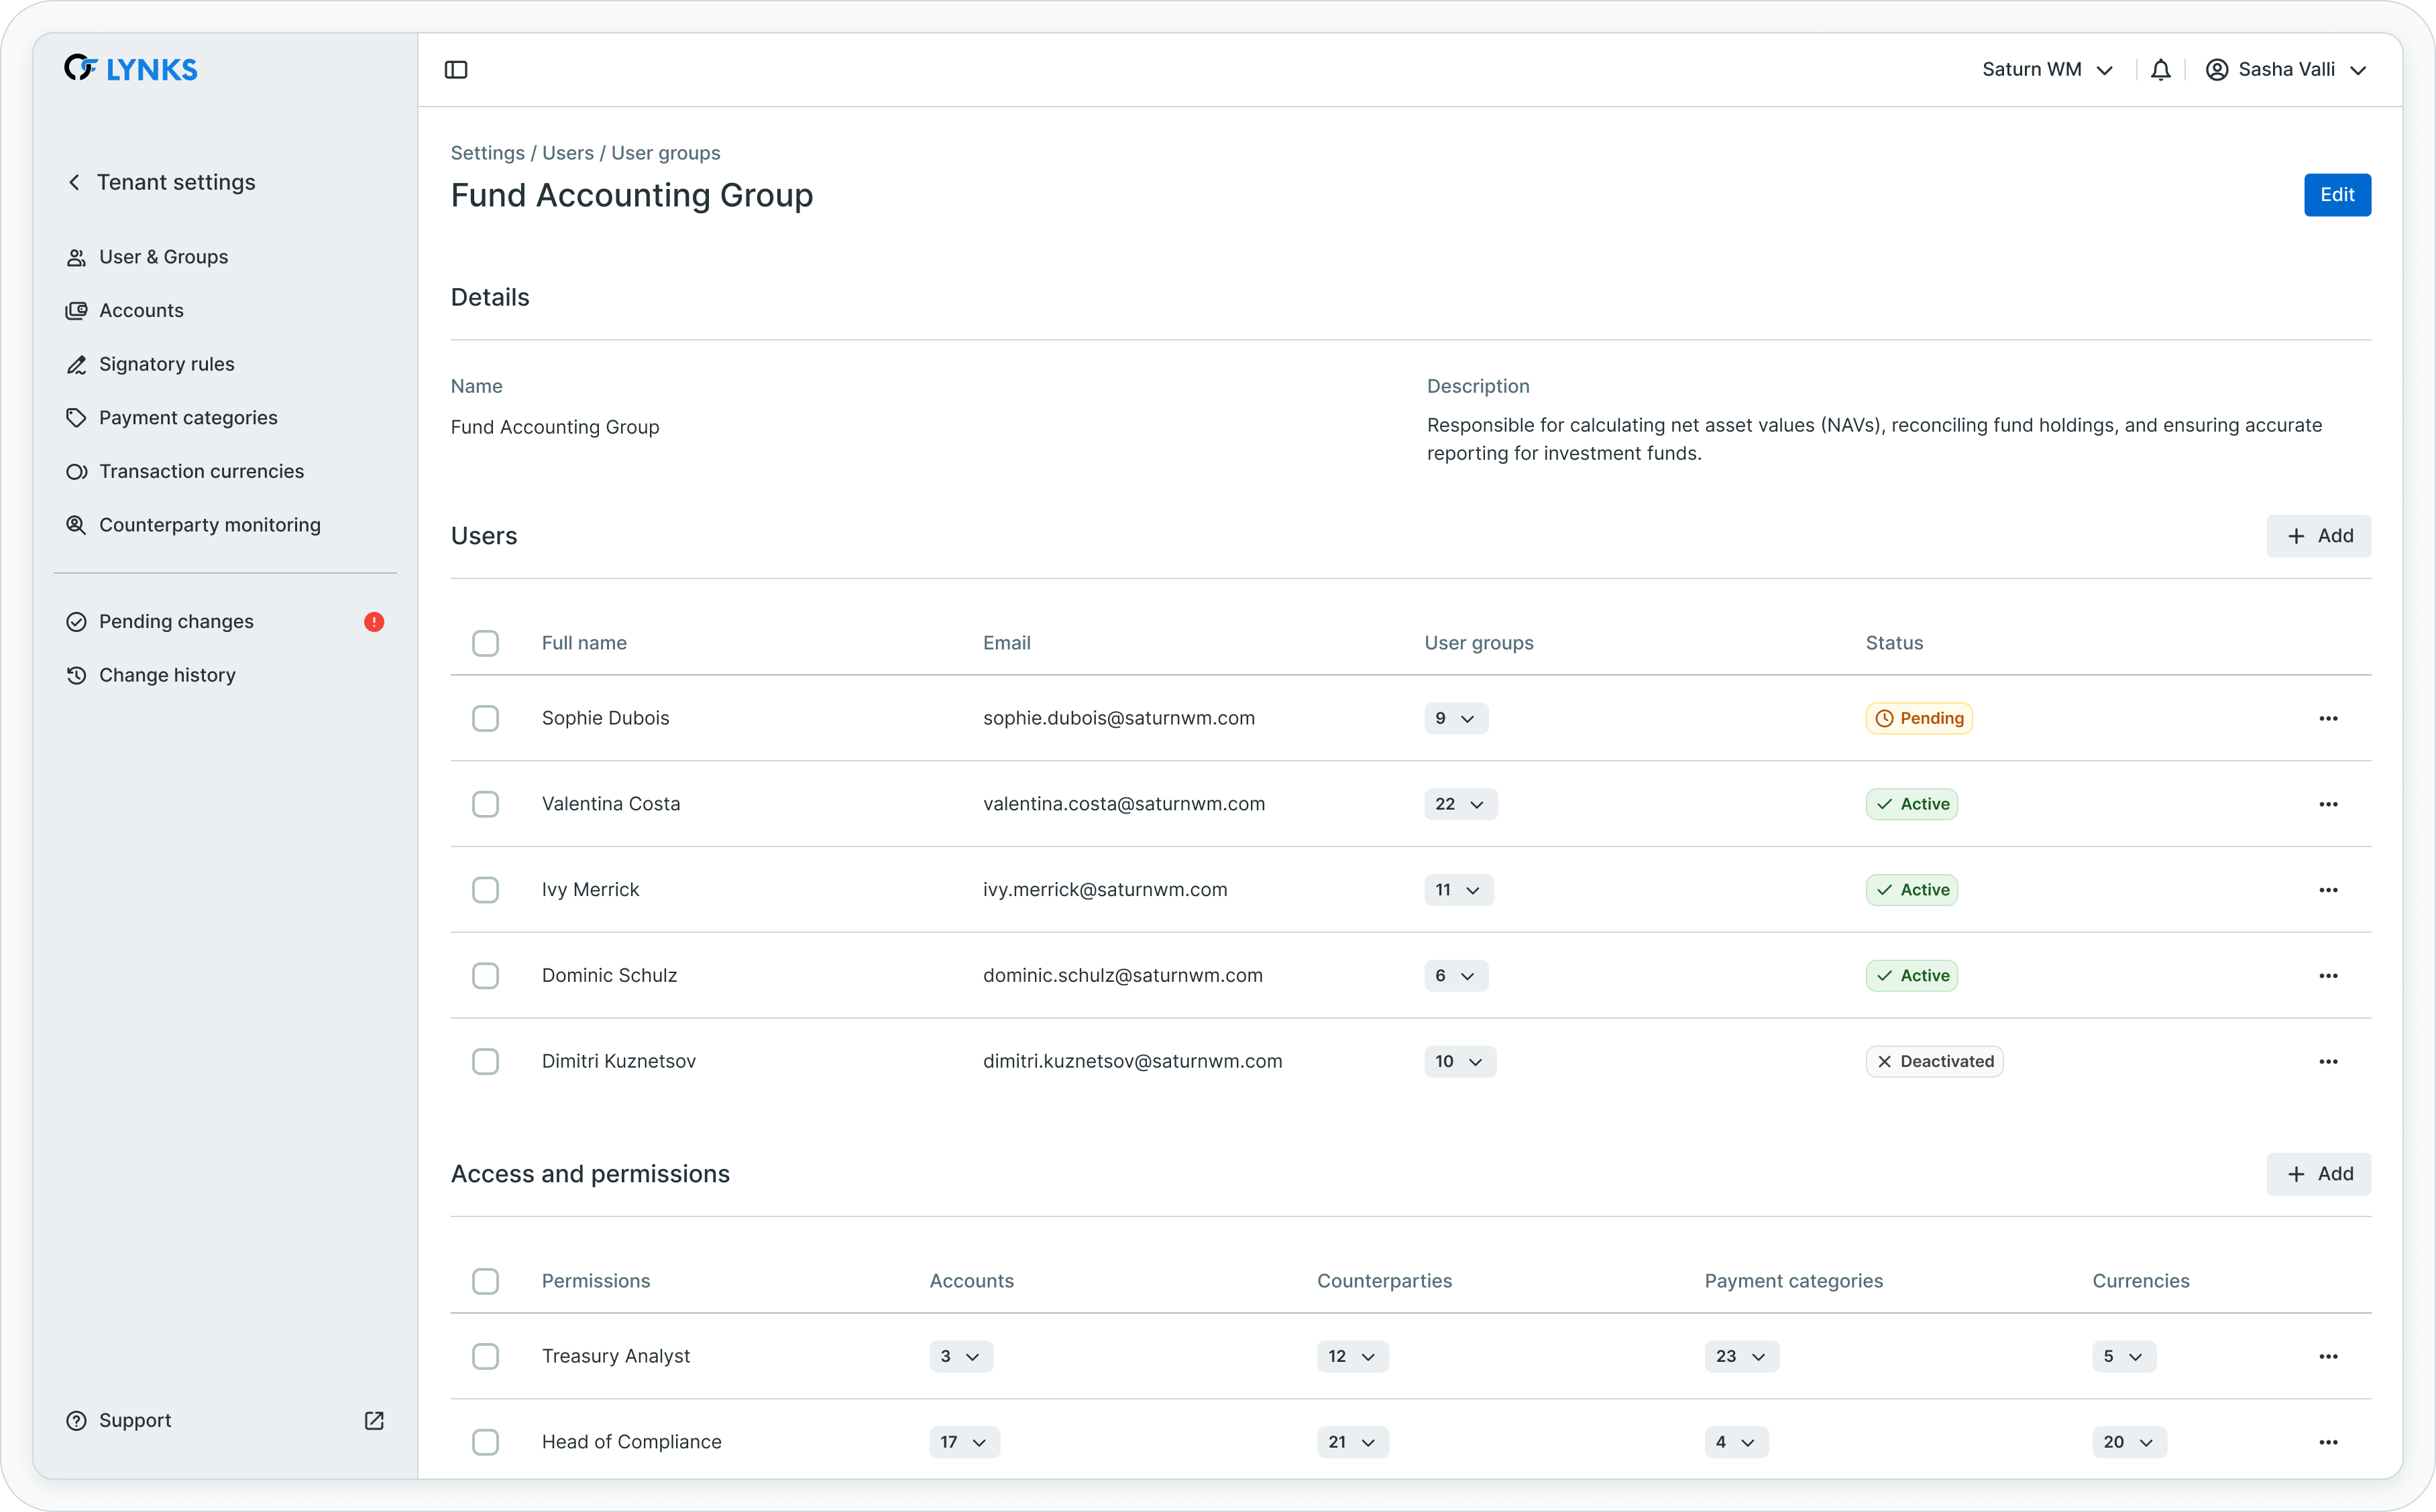Open the row options for Sophie Dubois
Viewport: 2436px width, 1512px height.
(2328, 719)
